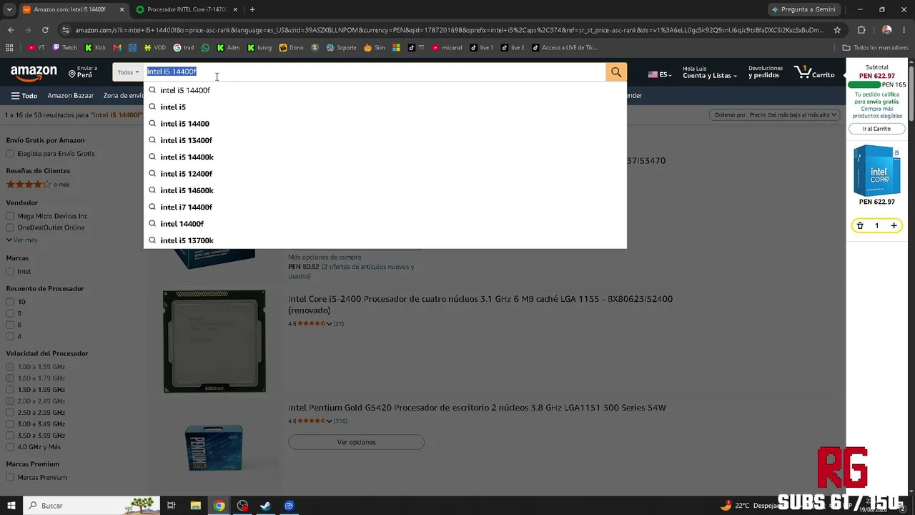Open rating dropdown beside Intel Core i5-2400 stars
The width and height of the screenshot is (915, 515).
(329, 324)
